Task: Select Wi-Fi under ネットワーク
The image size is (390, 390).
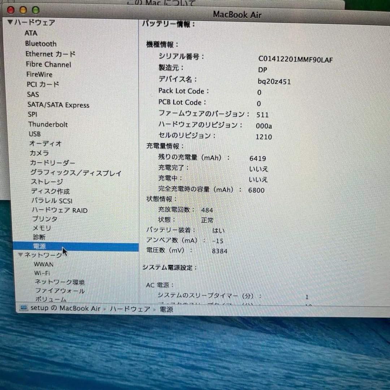Action: [x=42, y=273]
